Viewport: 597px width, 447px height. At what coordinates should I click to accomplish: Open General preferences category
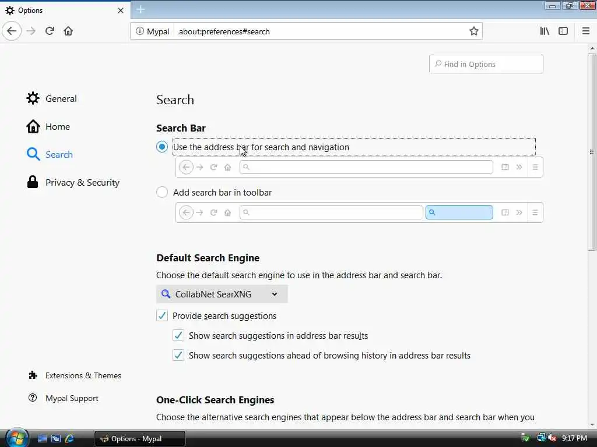tap(52, 98)
